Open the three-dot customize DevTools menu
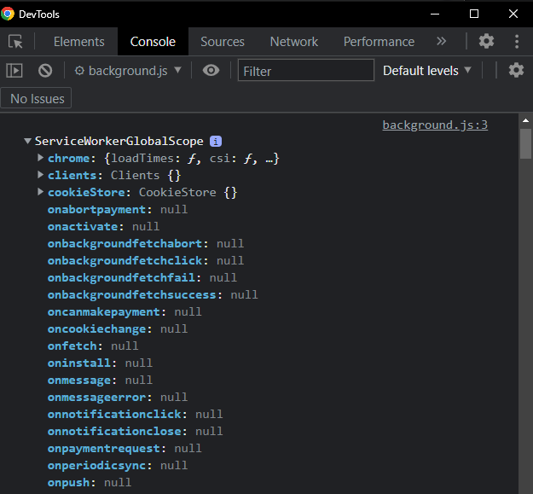This screenshot has width=533, height=494. pos(517,42)
